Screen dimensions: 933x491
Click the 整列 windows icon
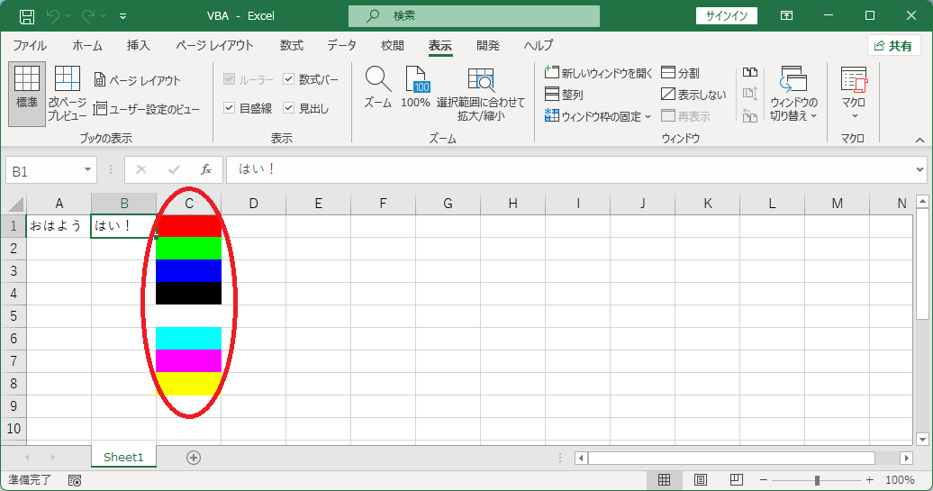564,94
